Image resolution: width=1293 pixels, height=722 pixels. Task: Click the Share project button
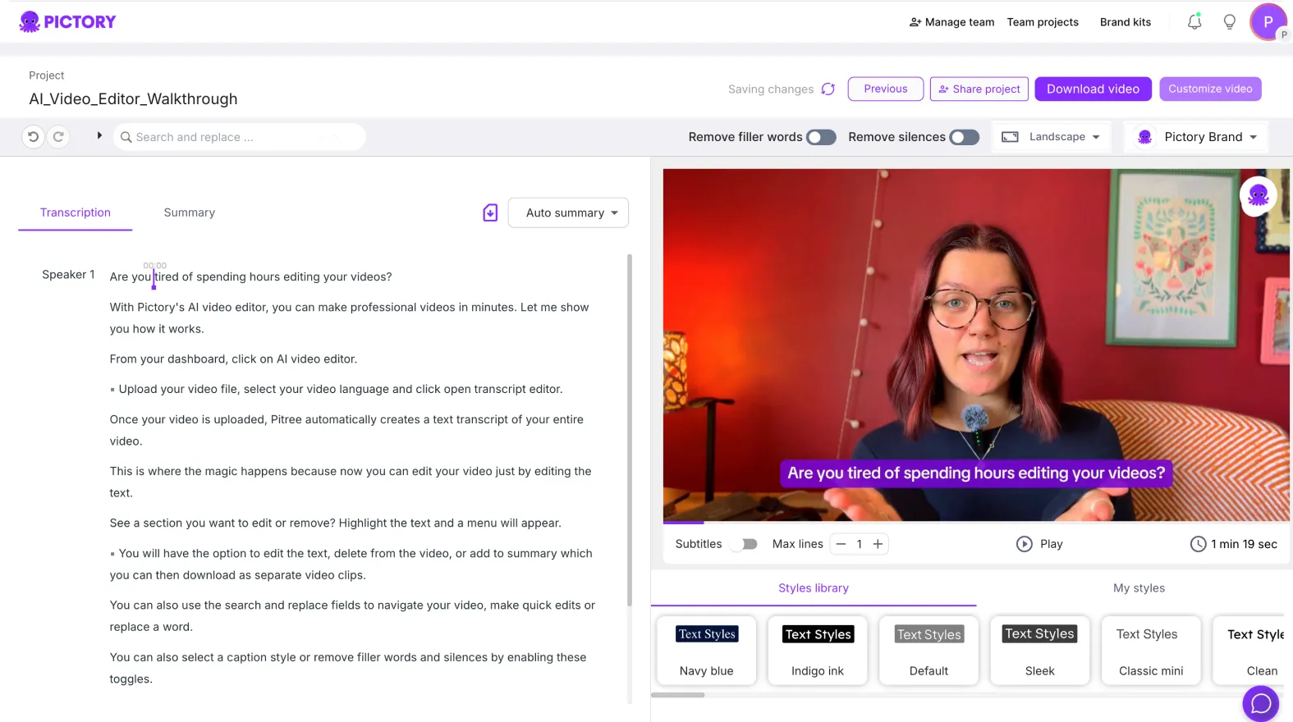979,89
